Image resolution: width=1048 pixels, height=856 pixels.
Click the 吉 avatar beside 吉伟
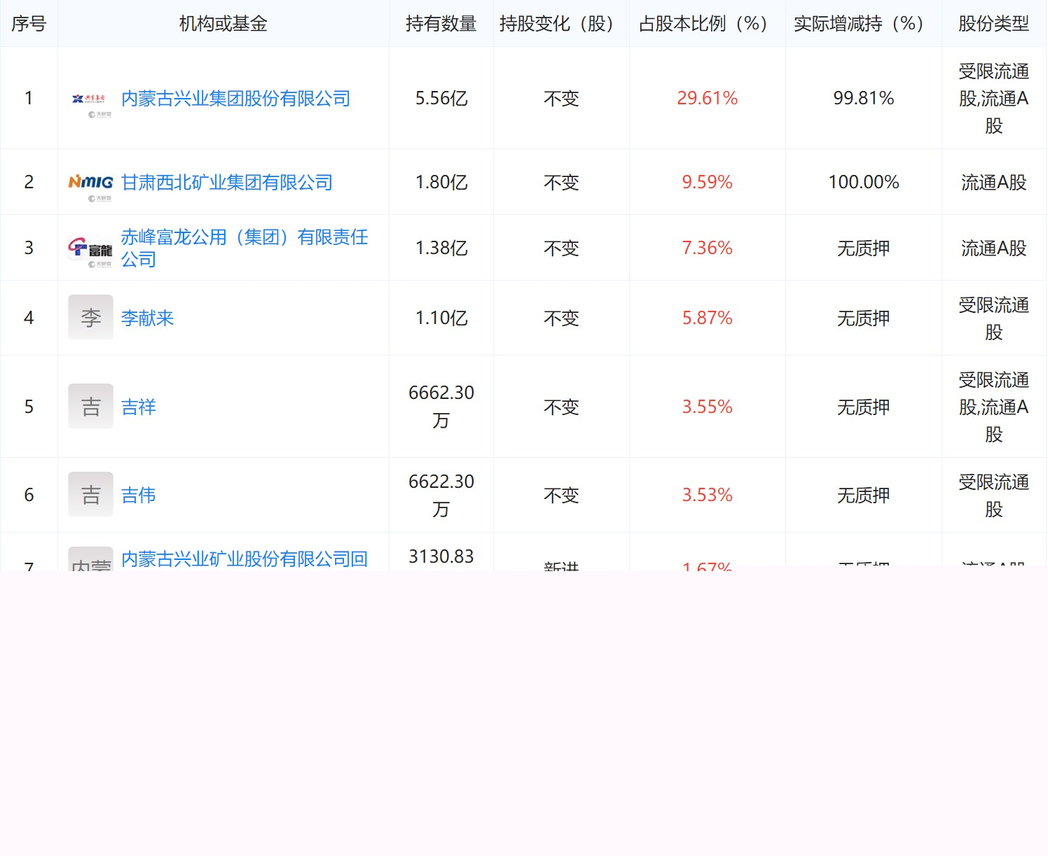[x=90, y=495]
